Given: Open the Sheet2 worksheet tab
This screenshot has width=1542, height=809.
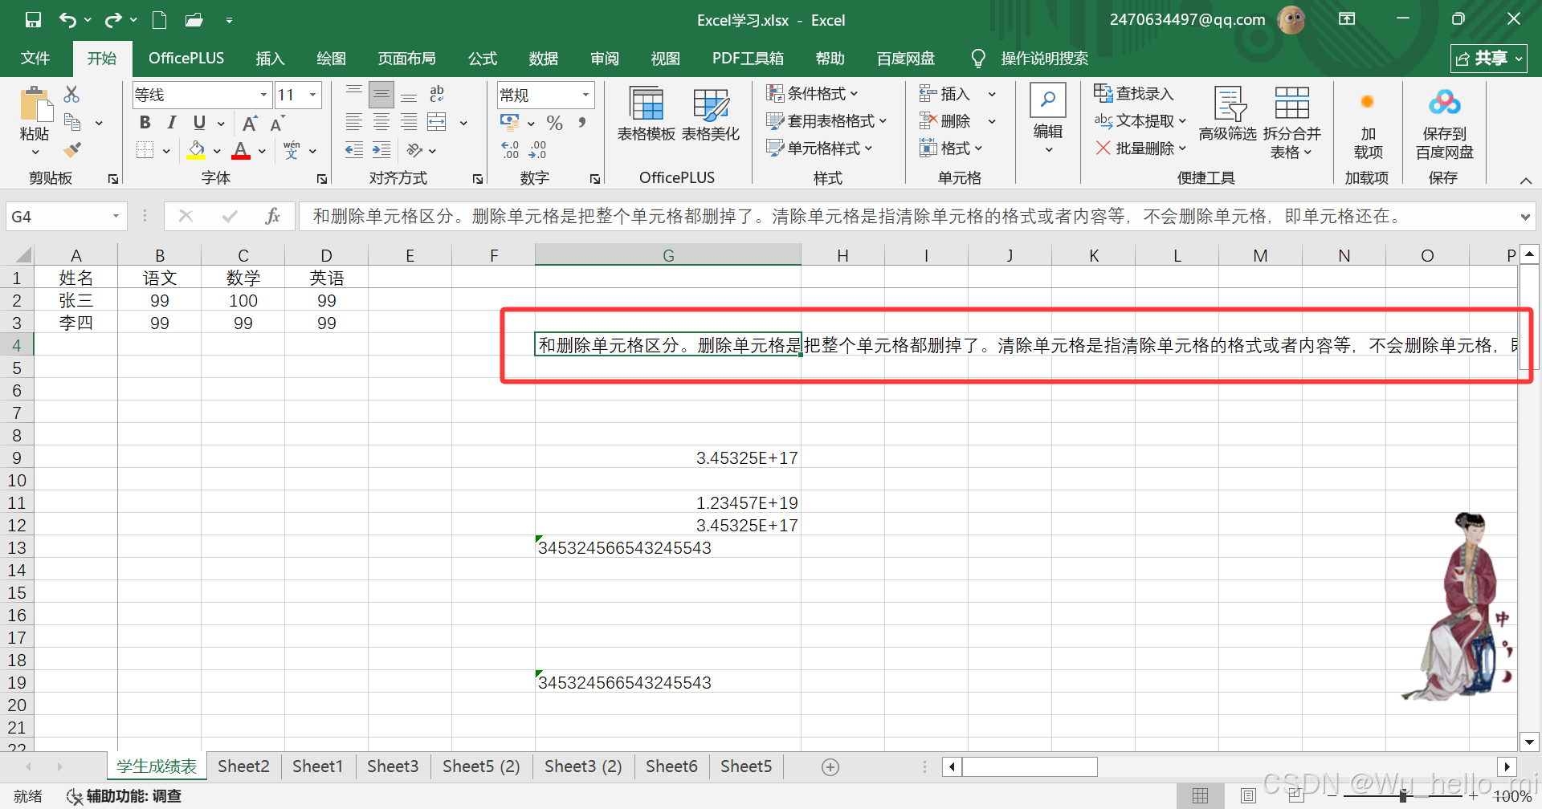Looking at the screenshot, I should click(x=243, y=766).
